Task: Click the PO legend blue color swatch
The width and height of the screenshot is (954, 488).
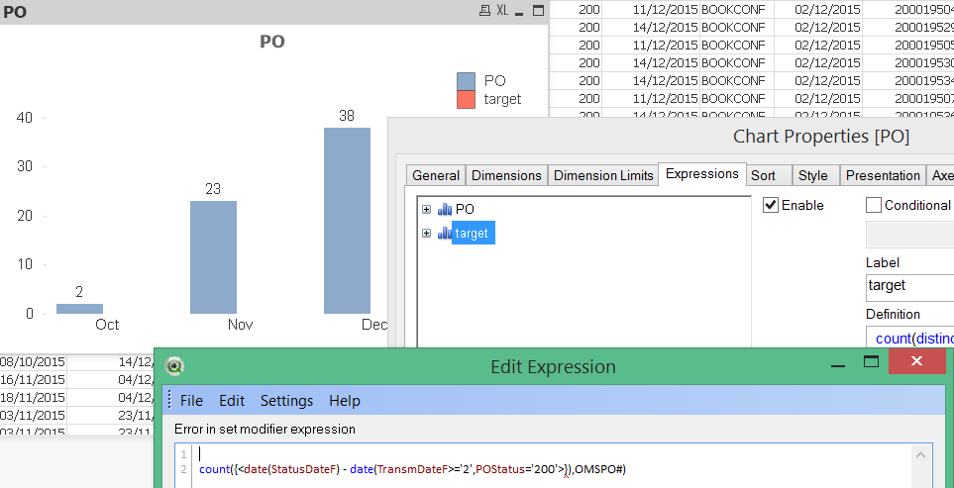Action: coord(467,81)
